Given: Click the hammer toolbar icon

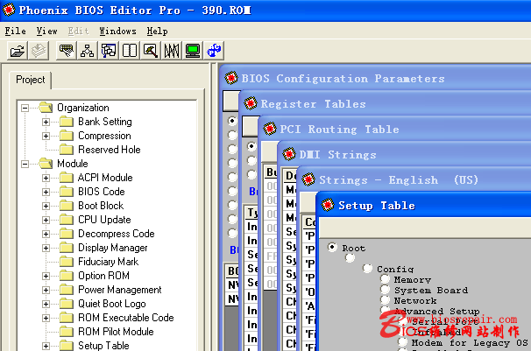Looking at the screenshot, I should pyautogui.click(x=151, y=51).
